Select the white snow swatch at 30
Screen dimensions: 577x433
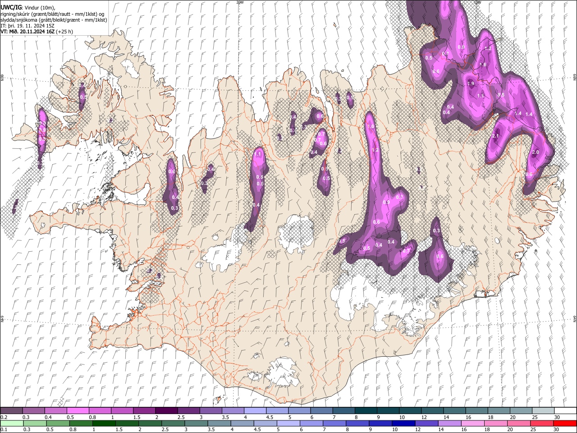click(565, 411)
